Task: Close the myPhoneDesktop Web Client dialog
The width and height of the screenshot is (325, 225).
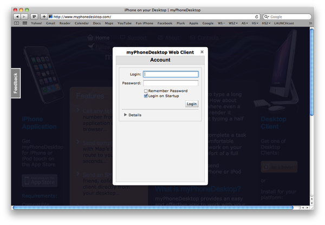Action: pos(202,52)
